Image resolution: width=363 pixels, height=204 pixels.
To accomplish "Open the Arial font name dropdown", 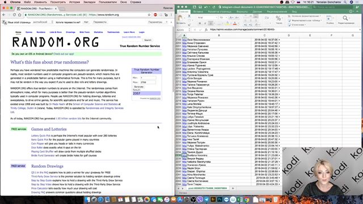I will [208, 18].
